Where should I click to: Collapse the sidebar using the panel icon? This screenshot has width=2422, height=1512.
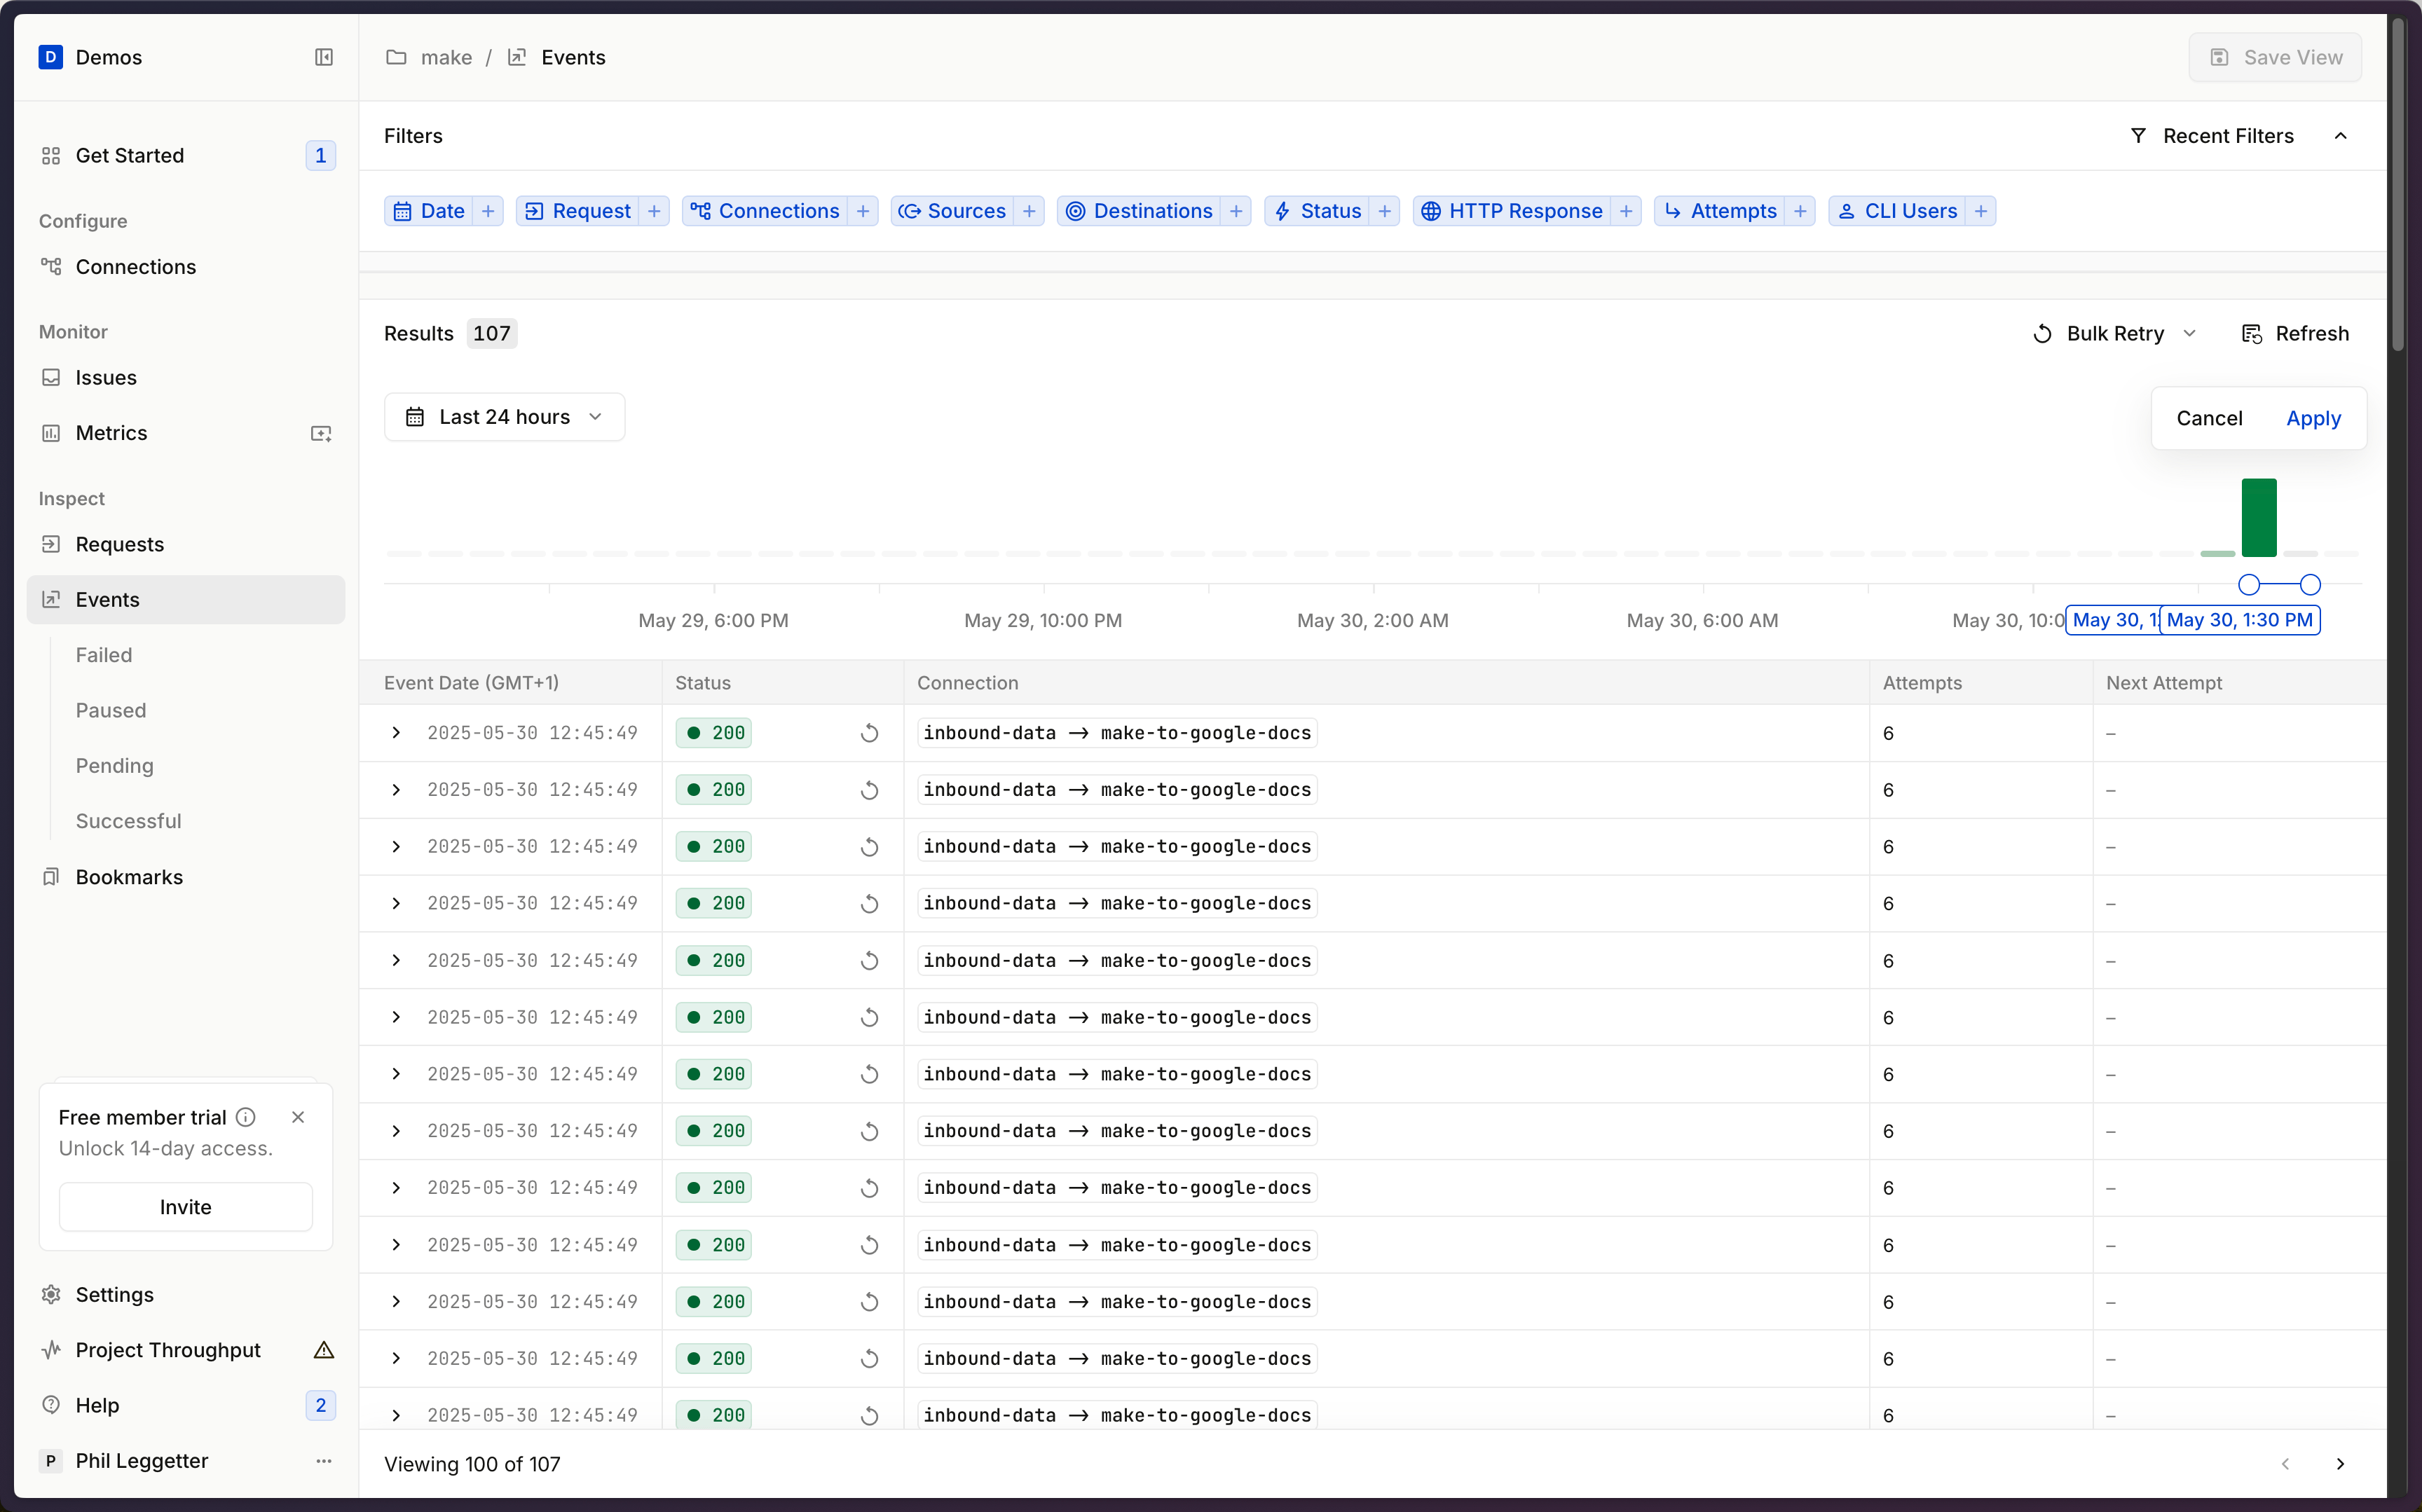(x=323, y=57)
